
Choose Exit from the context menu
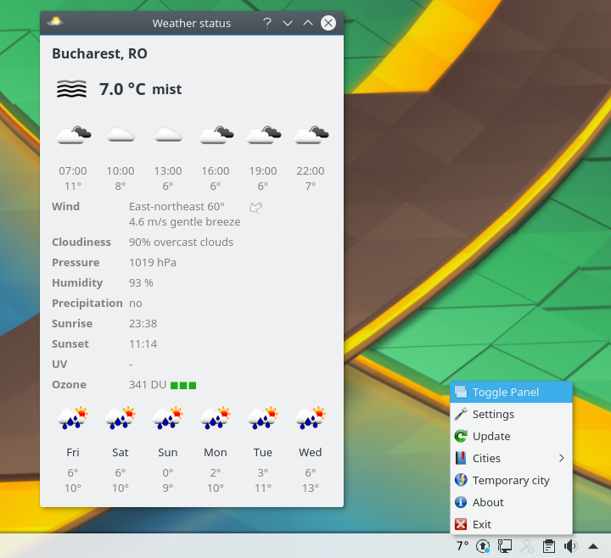coord(511,524)
